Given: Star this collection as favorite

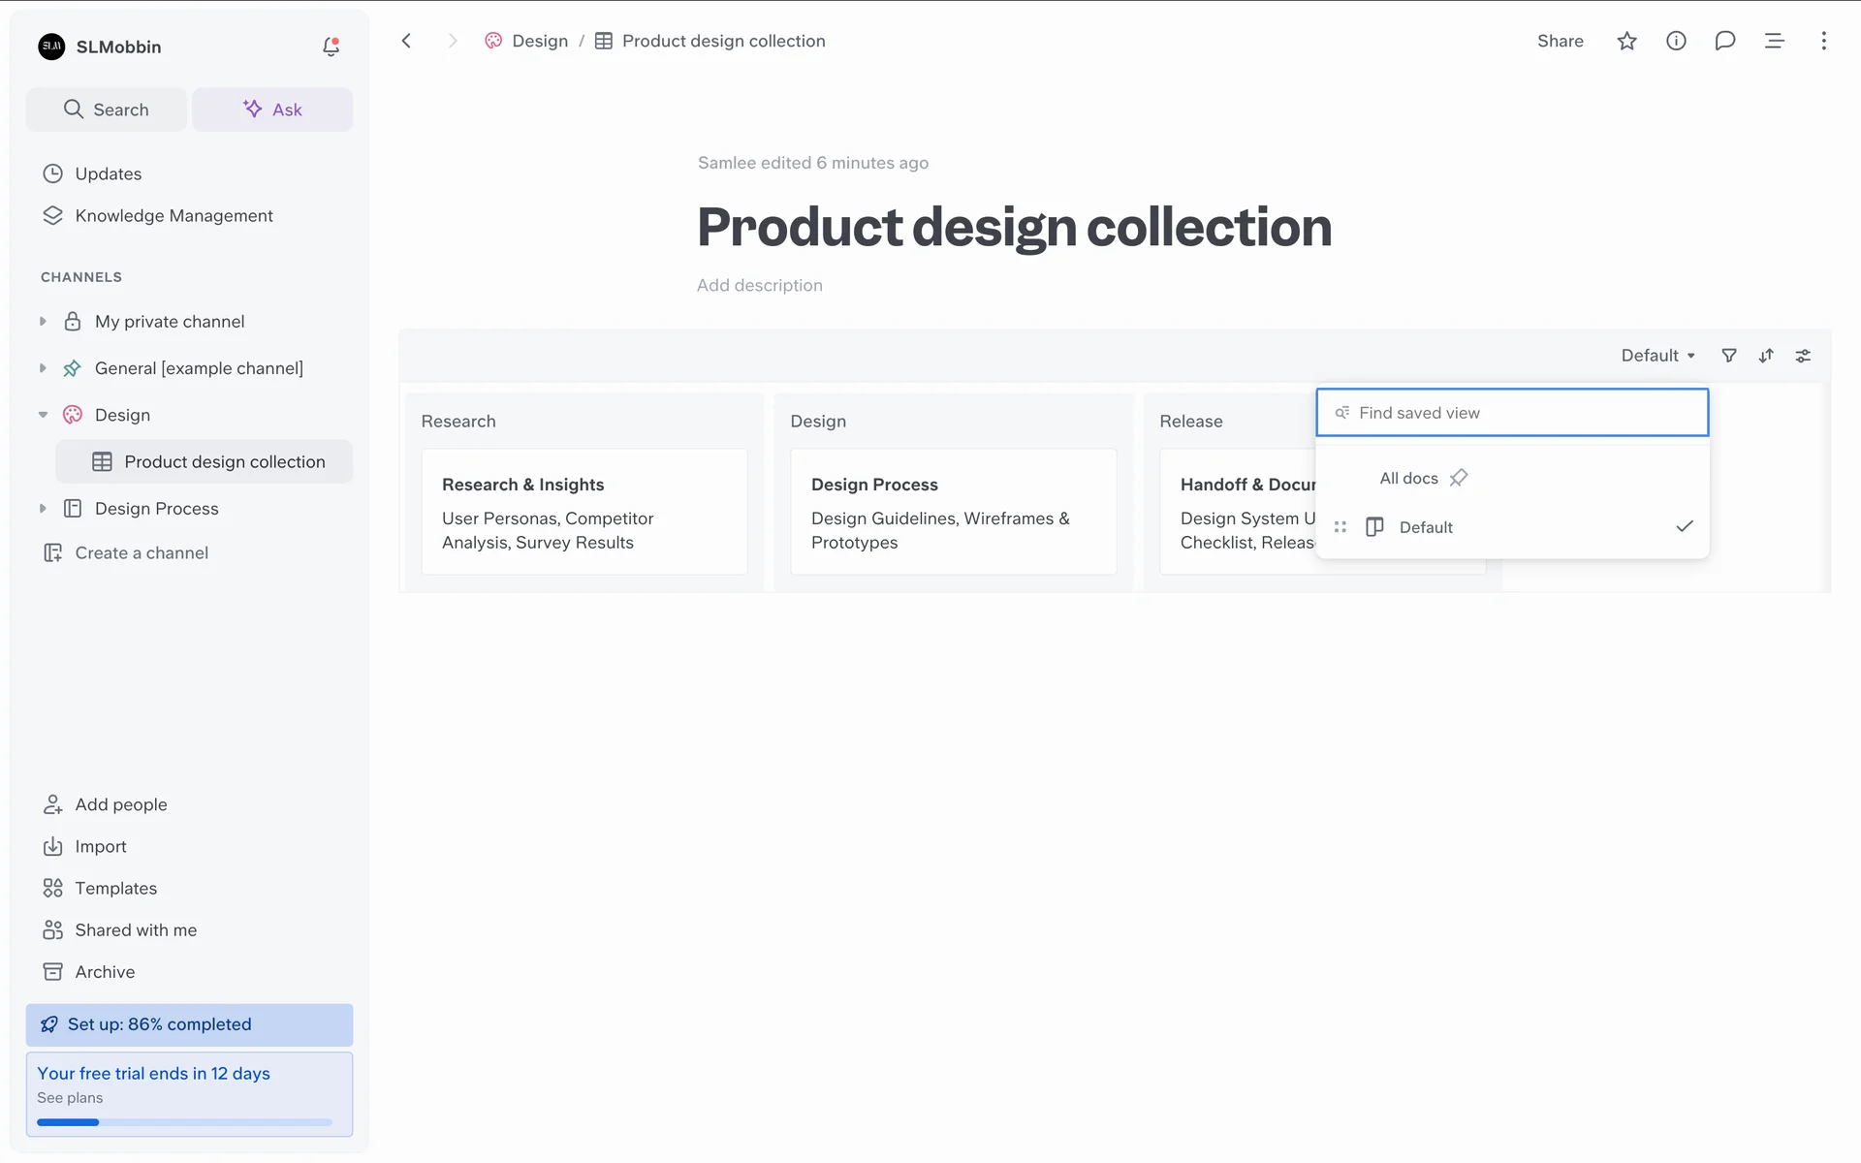Looking at the screenshot, I should pos(1626,41).
